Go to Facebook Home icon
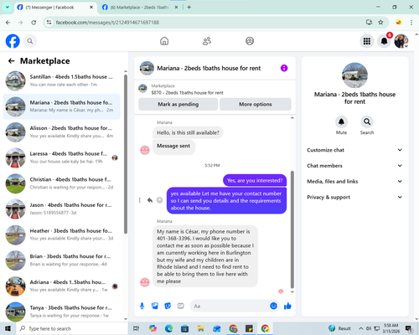This screenshot has height=335, width=419. click(x=164, y=41)
